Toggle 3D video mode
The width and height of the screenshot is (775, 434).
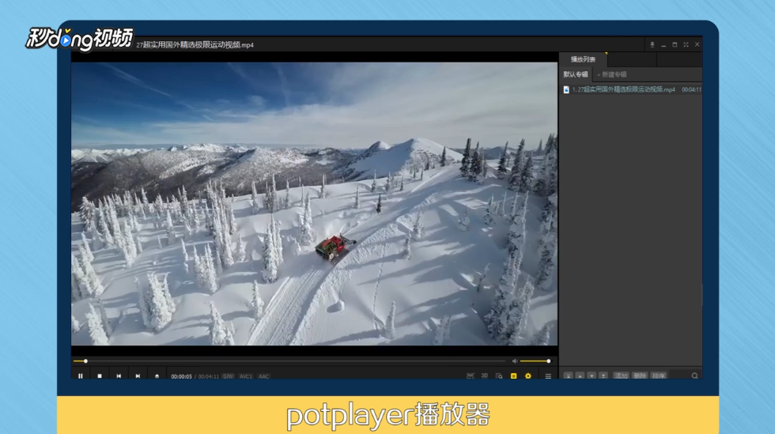pyautogui.click(x=484, y=376)
